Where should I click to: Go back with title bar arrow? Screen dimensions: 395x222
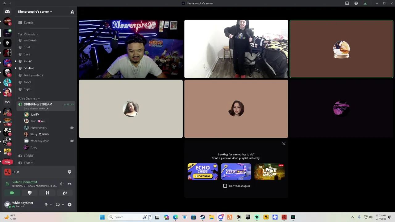click(x=5, y=3)
